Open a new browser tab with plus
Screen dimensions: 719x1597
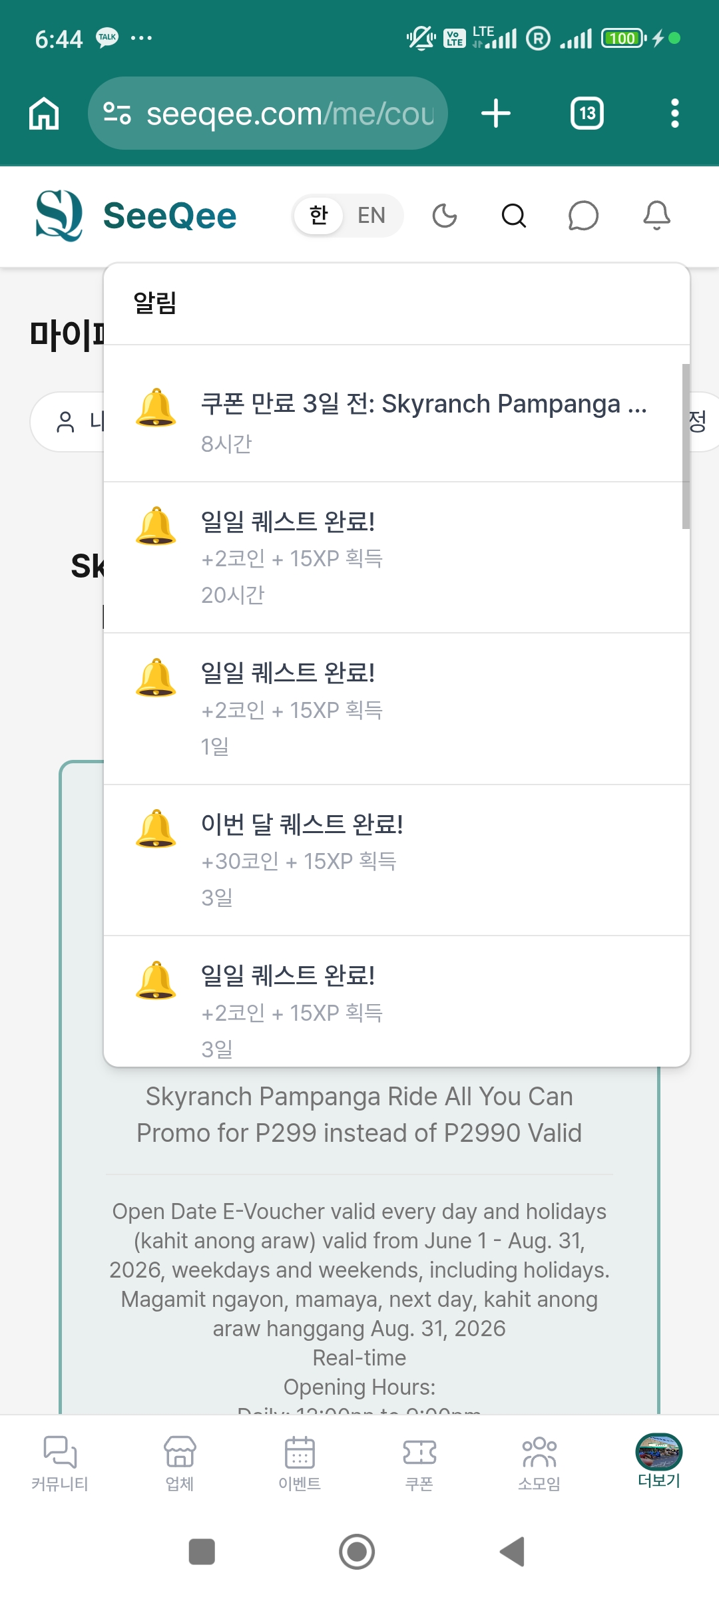click(x=496, y=113)
